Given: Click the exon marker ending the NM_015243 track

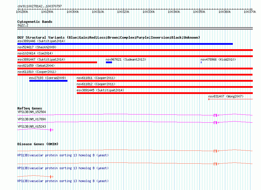Looking at the screenshot, I should [51, 130].
